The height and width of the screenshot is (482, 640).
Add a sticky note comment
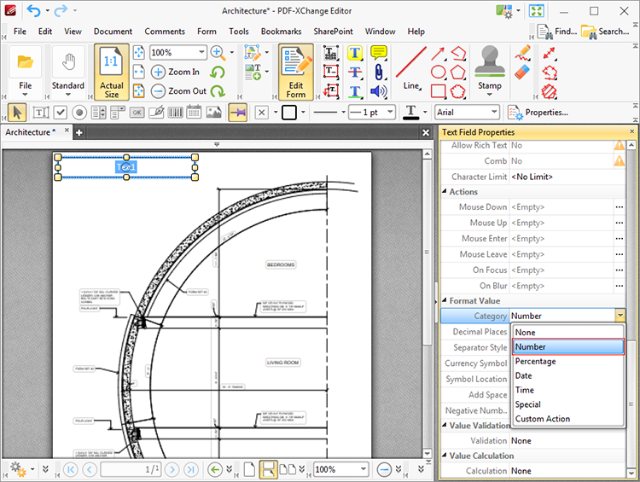coord(379,54)
